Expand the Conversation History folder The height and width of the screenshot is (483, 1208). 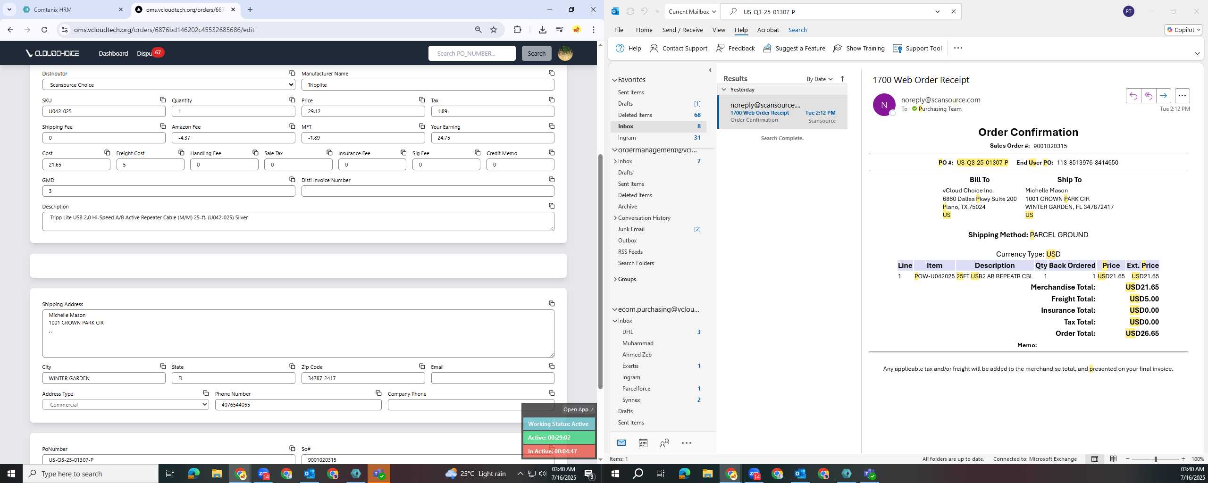point(615,218)
